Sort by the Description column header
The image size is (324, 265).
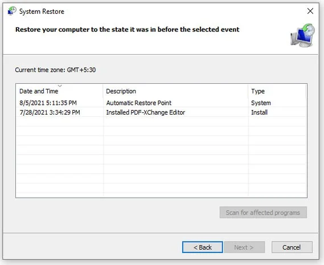121,91
